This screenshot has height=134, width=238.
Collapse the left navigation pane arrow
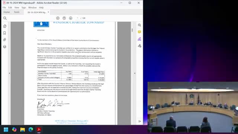pos(9,73)
